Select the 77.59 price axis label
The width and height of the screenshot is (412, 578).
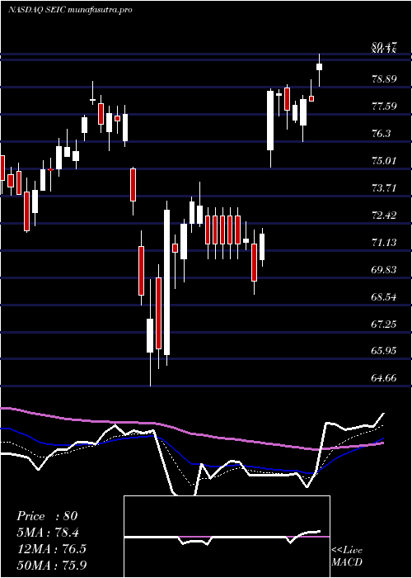coord(385,107)
